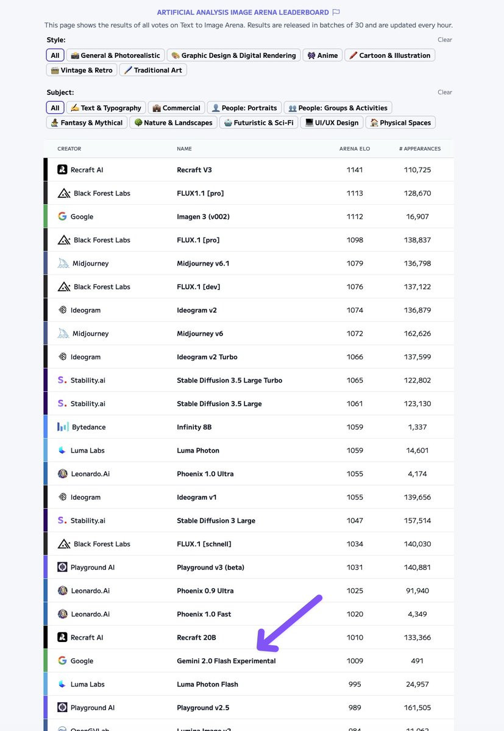Open the Gemini 2.0 Flash Experimental entry

226,661
